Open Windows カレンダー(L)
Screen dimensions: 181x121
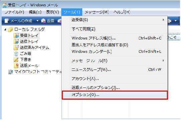pyautogui.click(x=119, y=51)
